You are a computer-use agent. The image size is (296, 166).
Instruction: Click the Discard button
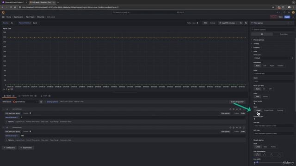click(273, 17)
